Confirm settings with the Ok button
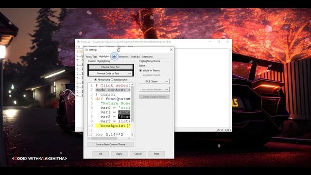The image size is (311, 175). point(101,154)
